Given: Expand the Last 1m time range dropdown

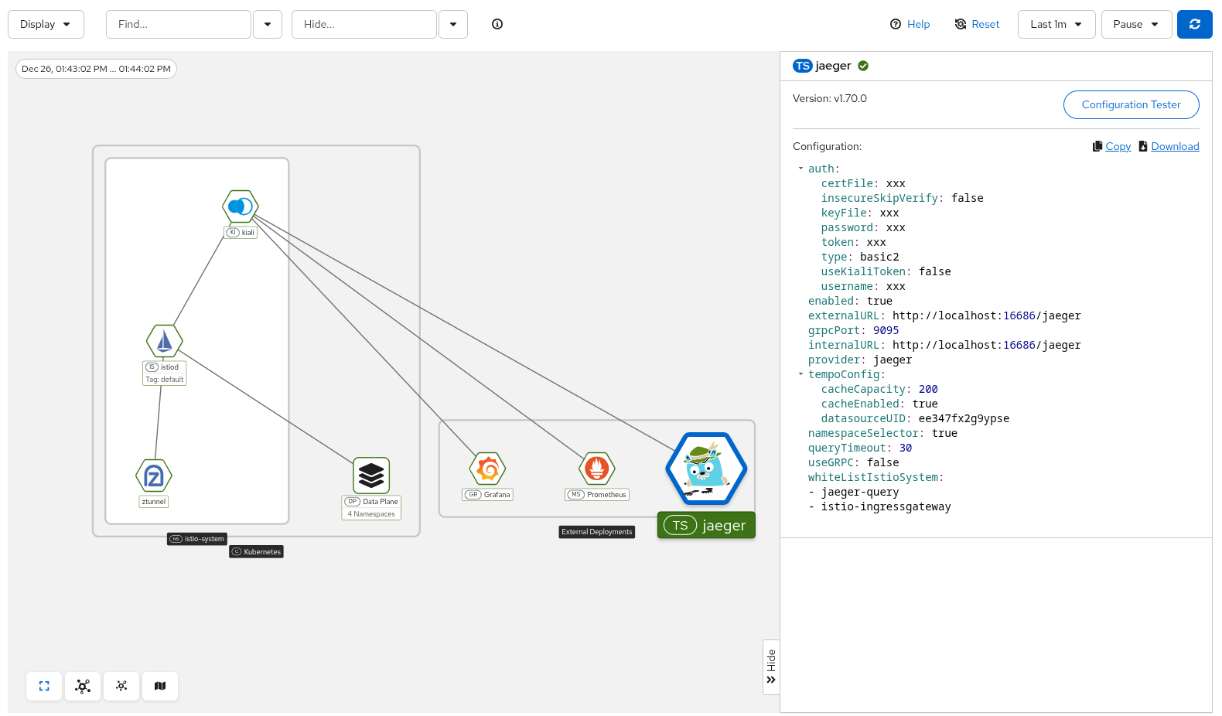Looking at the screenshot, I should click(x=1056, y=24).
